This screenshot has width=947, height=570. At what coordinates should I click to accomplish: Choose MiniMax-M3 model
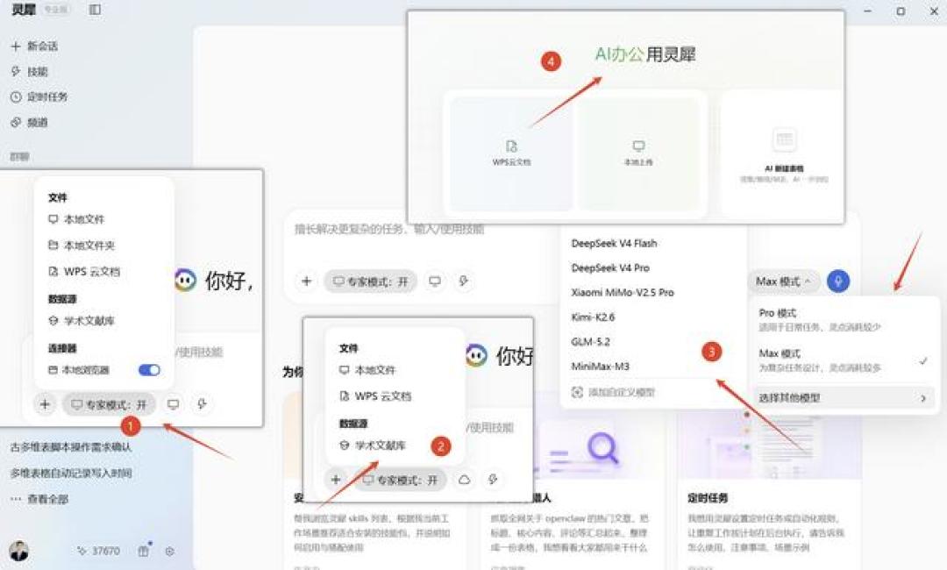click(x=600, y=367)
